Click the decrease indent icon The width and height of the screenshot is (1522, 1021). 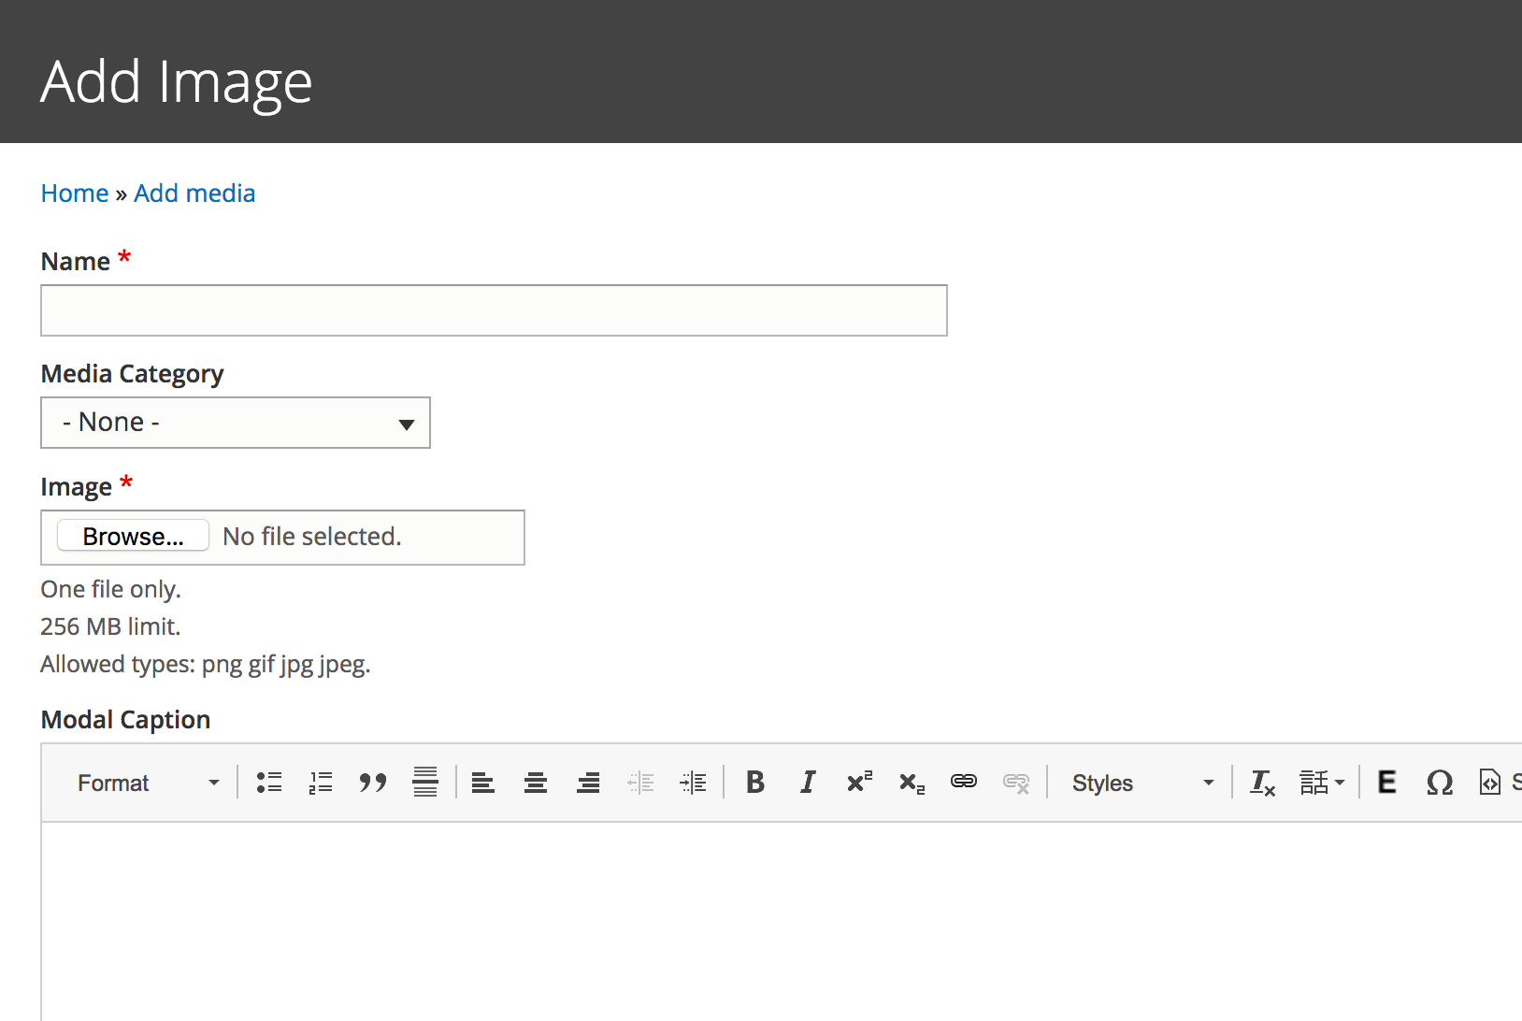[640, 783]
